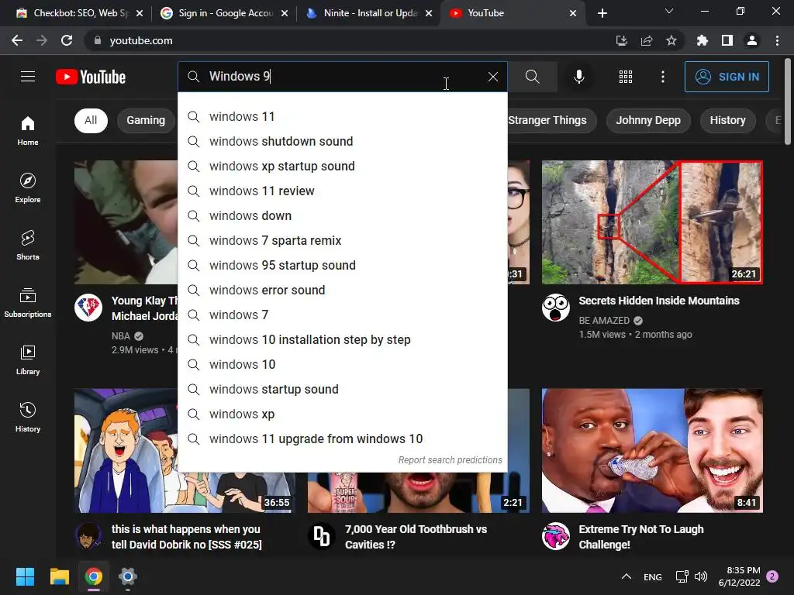Click the page vertical scrollbar
Screen dimensions: 794x595
[x=788, y=101]
